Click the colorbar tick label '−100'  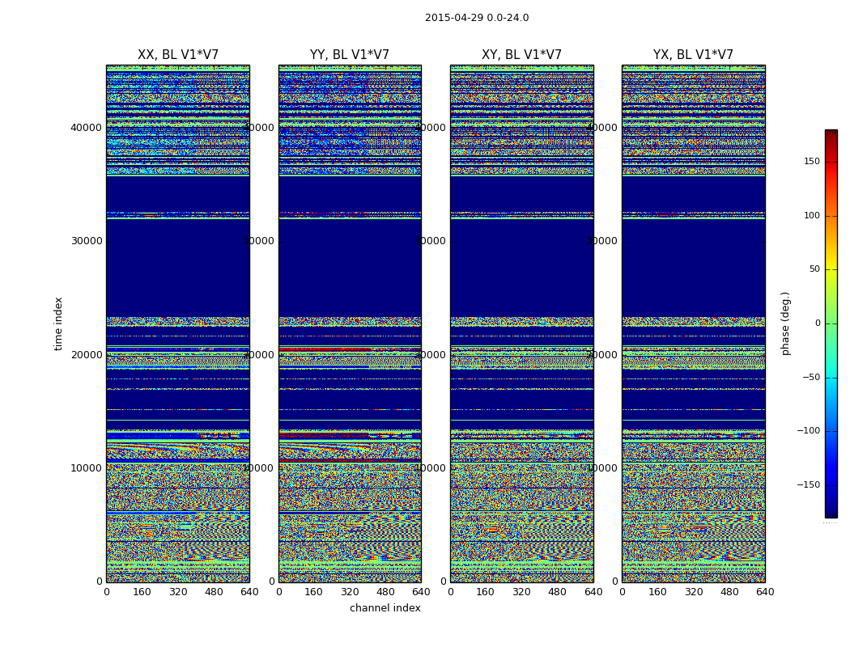point(808,431)
